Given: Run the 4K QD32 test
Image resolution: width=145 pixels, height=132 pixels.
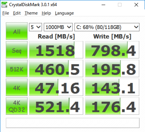Looking at the screenshot, I should (17, 106).
